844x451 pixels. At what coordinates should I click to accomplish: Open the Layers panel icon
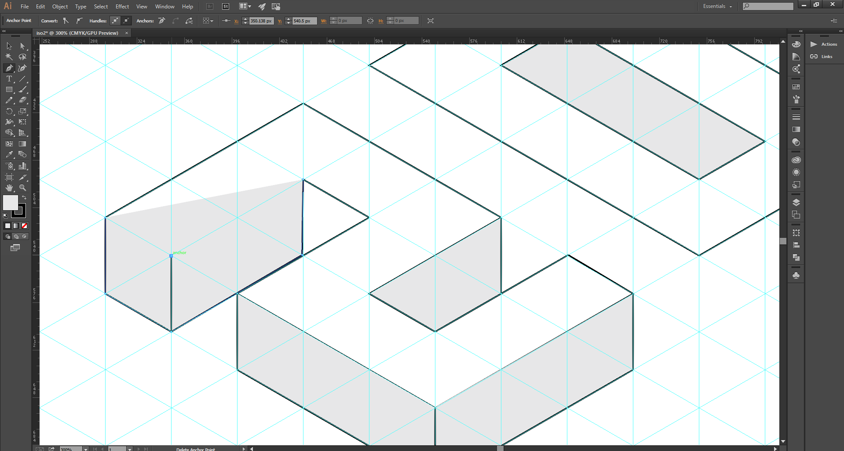point(796,202)
